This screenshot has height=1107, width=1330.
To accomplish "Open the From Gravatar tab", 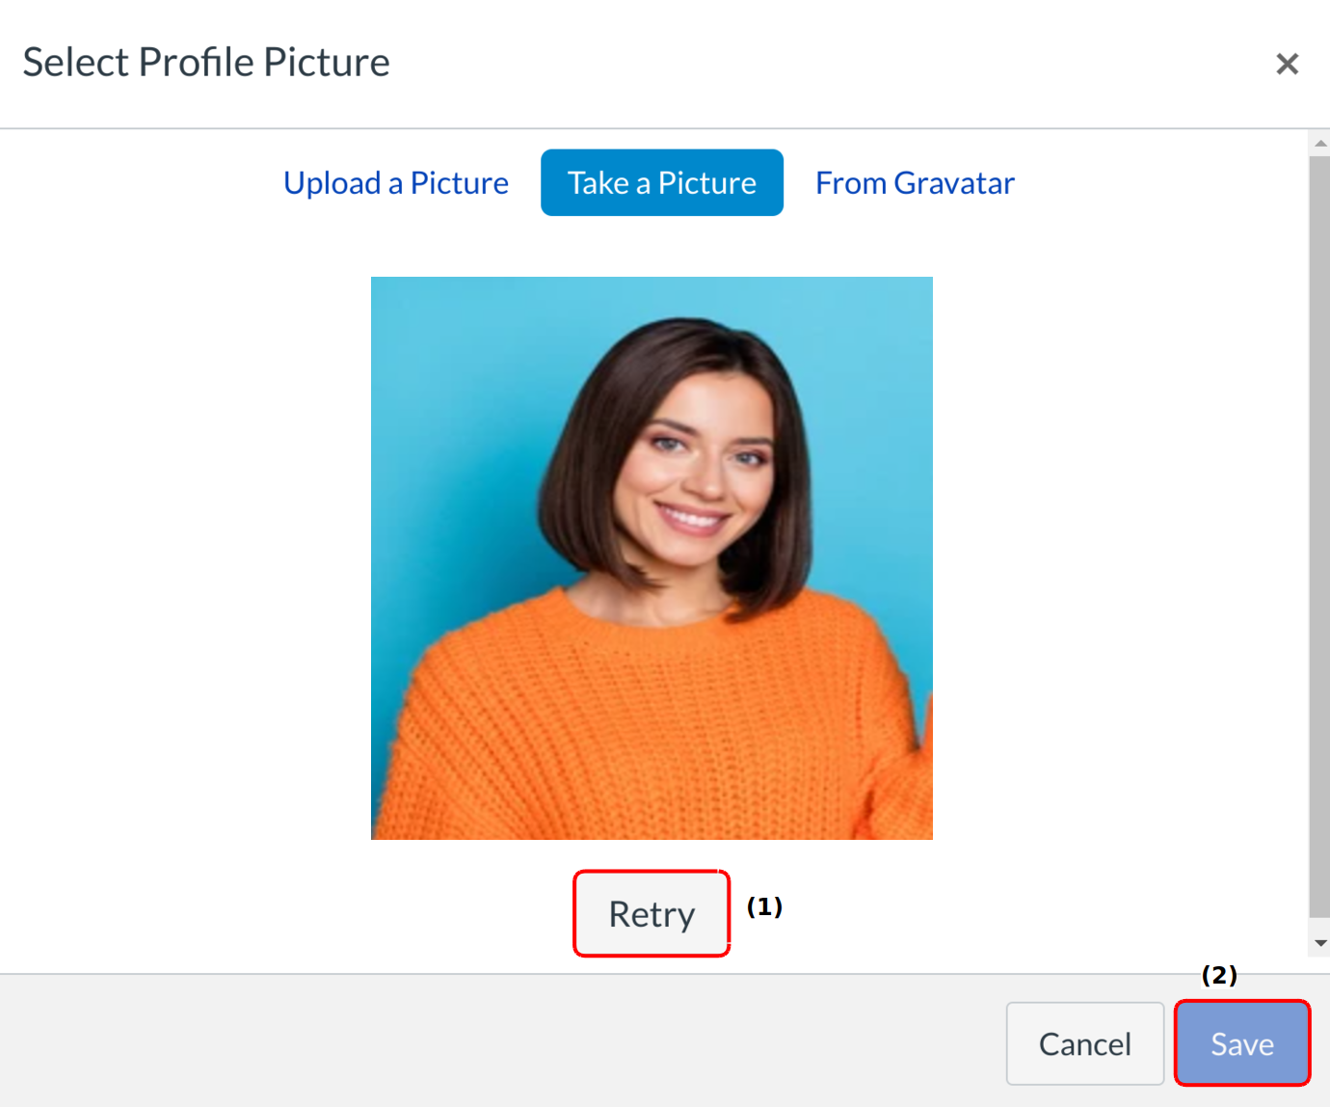I will pos(915,183).
